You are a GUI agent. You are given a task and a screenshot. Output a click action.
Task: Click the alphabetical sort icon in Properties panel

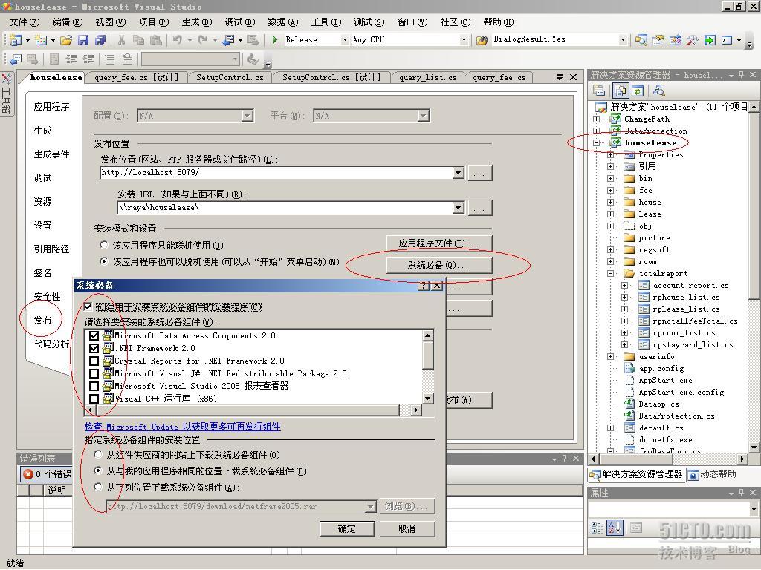point(615,528)
